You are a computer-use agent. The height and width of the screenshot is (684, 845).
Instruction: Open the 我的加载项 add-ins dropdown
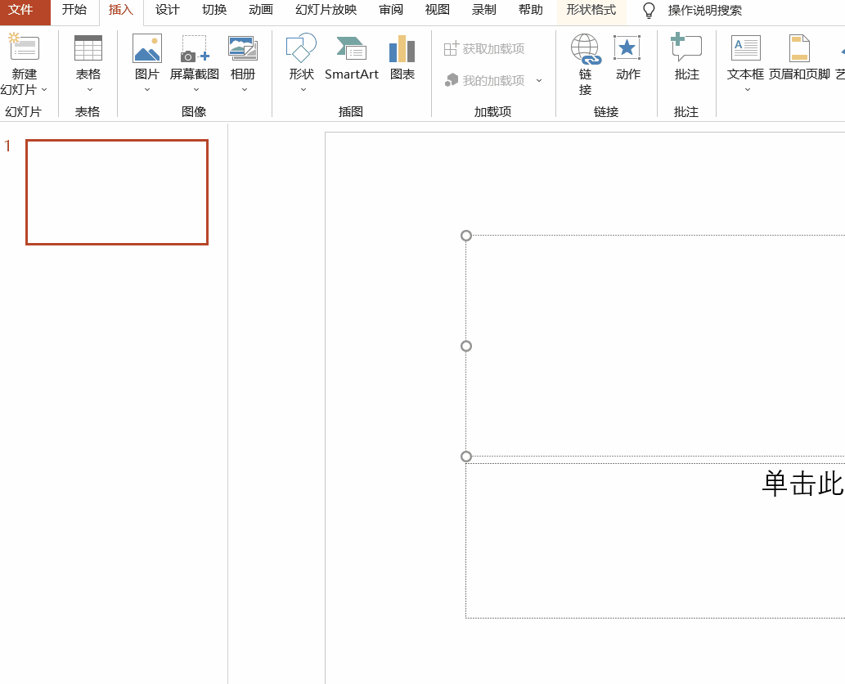tap(539, 81)
